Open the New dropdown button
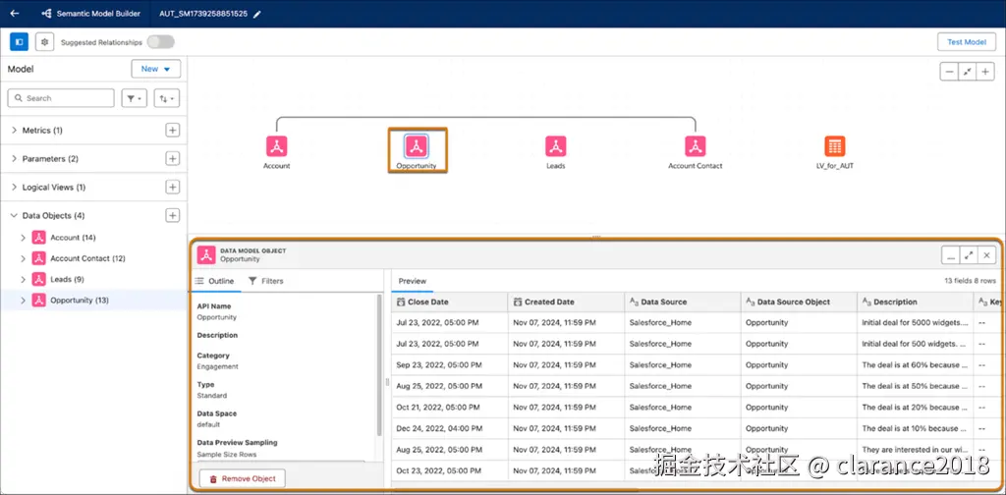The height and width of the screenshot is (495, 1006). coord(156,69)
